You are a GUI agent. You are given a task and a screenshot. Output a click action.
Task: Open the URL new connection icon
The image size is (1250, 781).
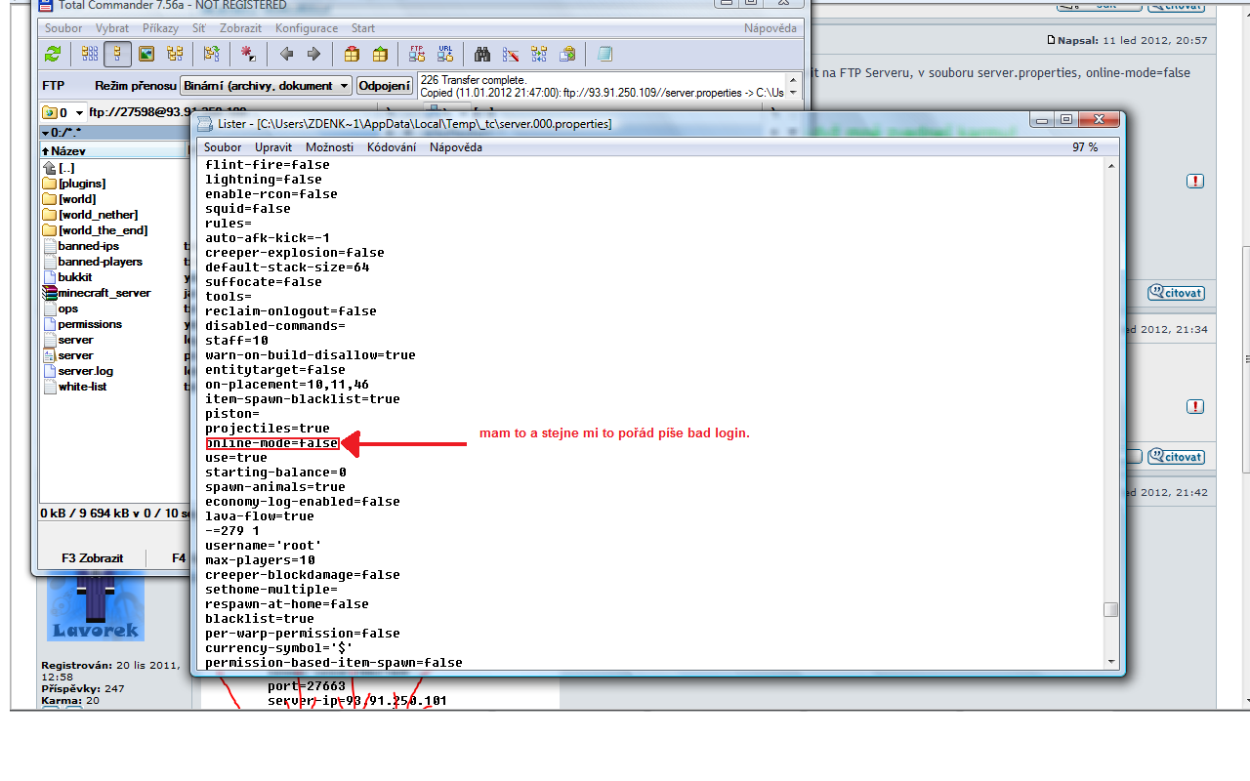point(445,54)
